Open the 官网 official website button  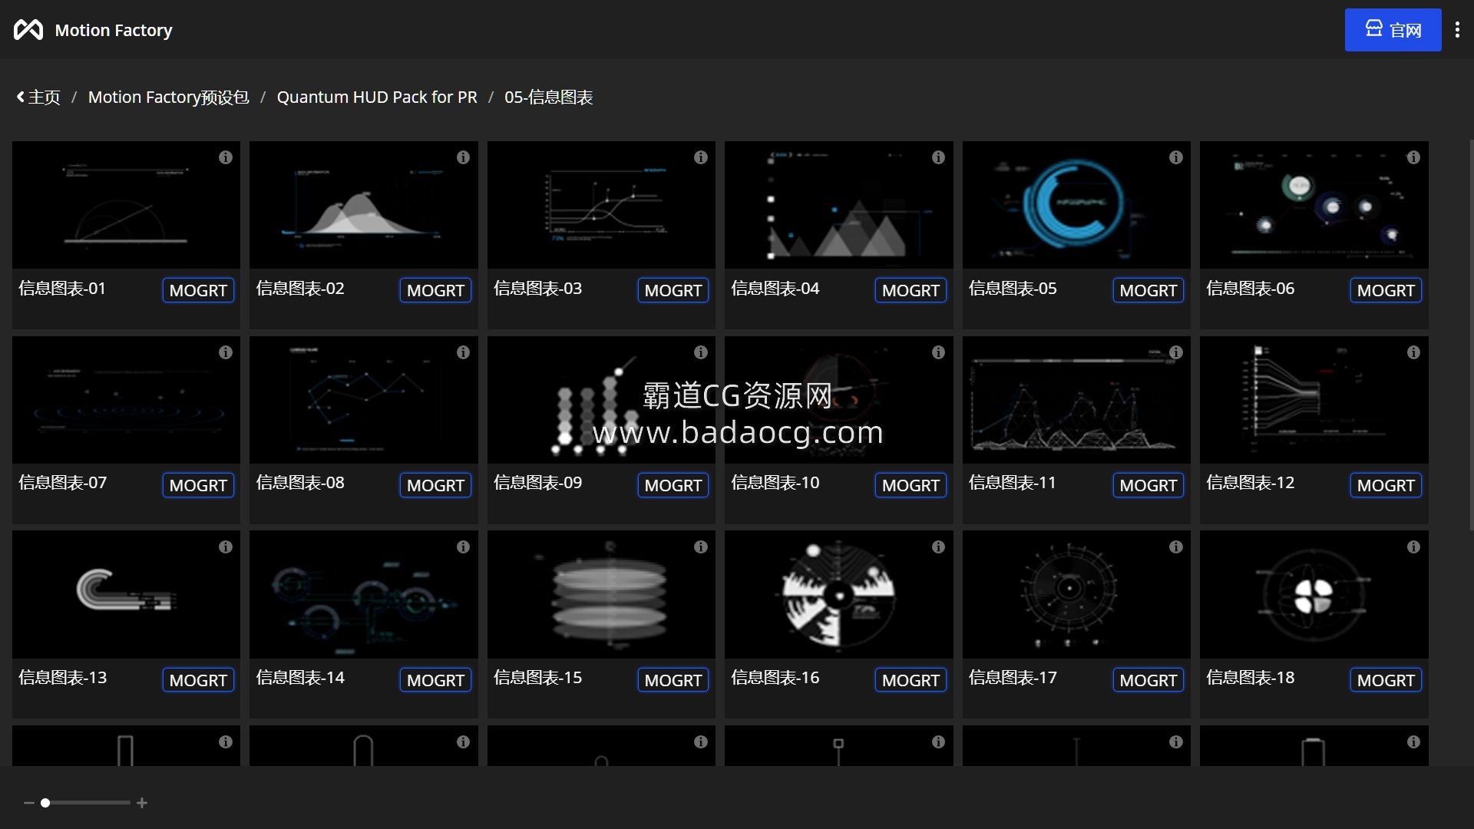[x=1393, y=30]
